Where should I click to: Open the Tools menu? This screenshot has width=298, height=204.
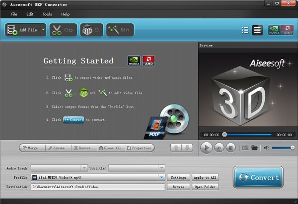(47, 14)
